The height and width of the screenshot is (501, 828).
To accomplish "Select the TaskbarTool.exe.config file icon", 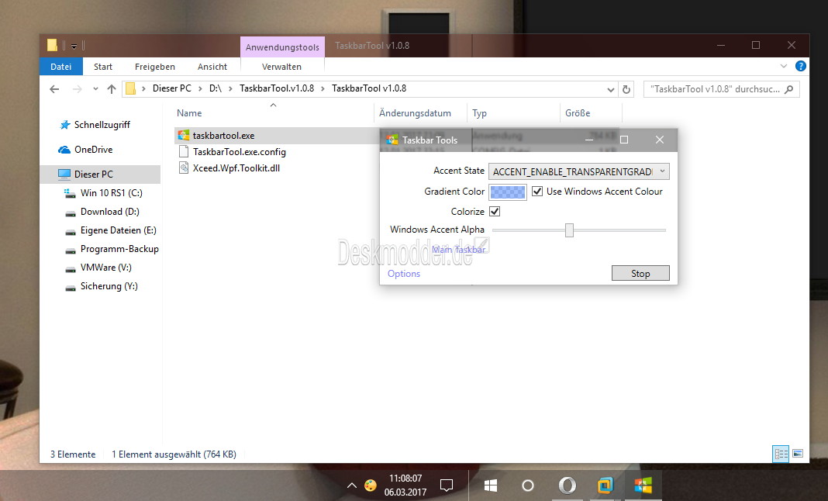I will tap(183, 152).
